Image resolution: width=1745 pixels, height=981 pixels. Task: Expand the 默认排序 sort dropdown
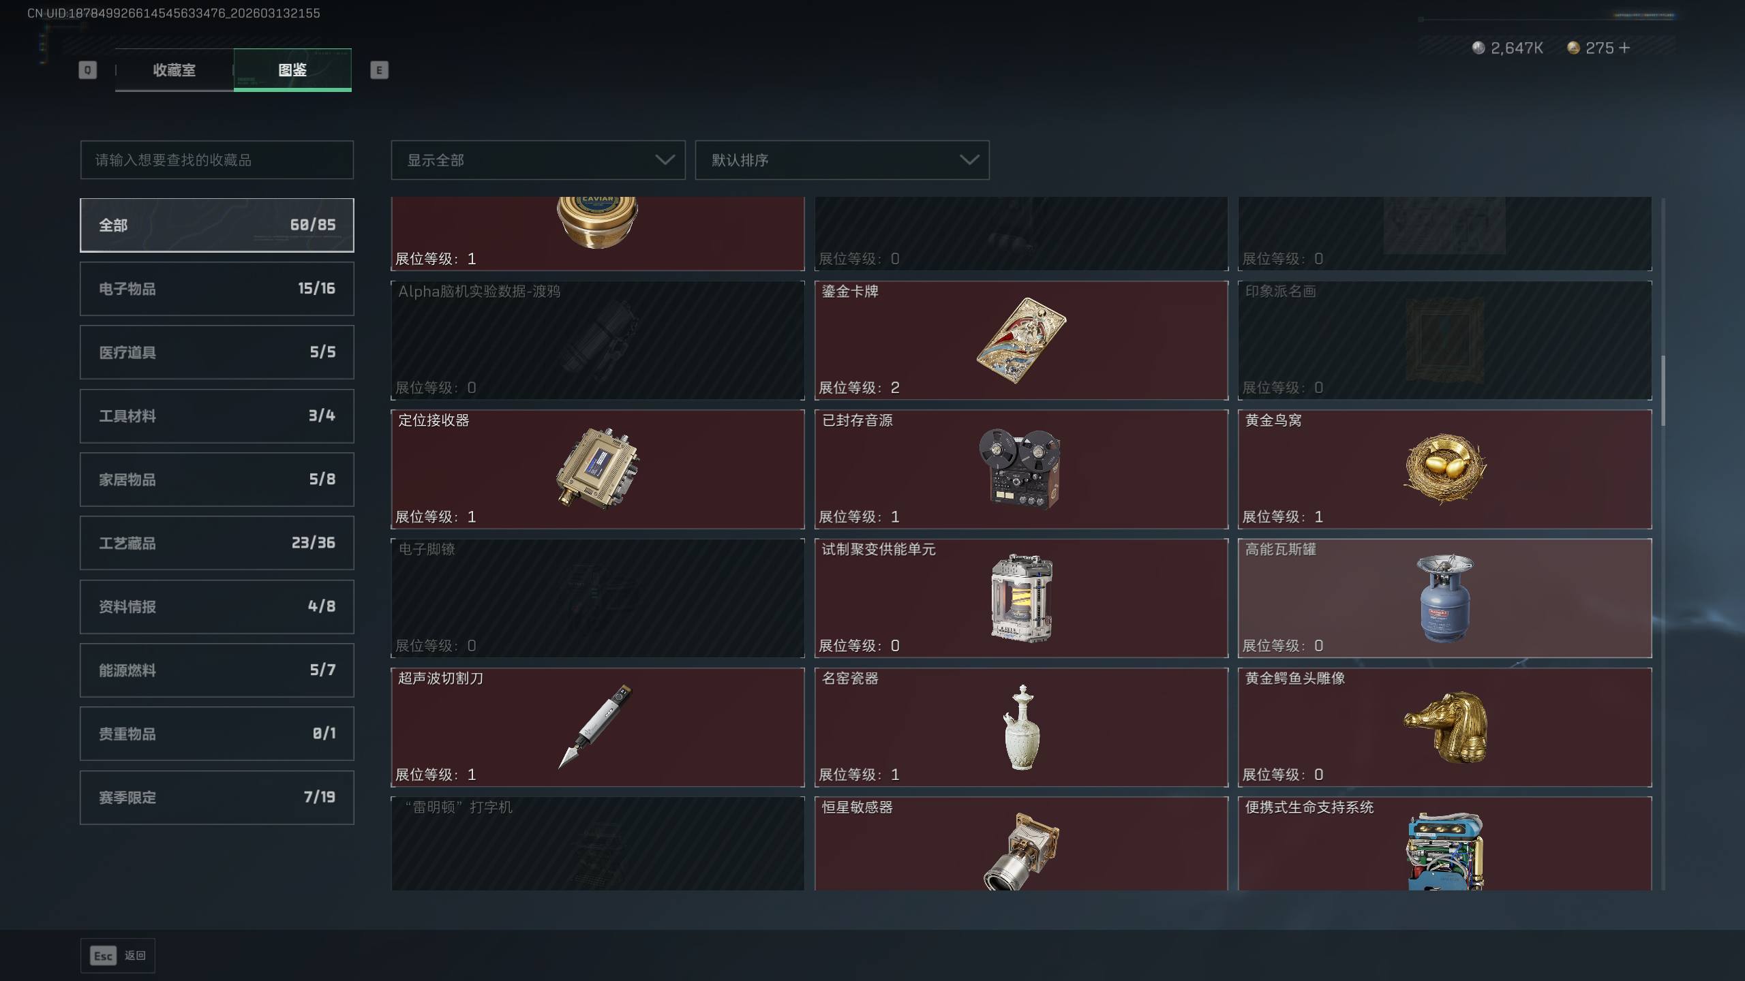tap(842, 160)
